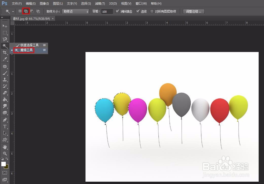Open the 文件(F) menu

coord(17,3)
